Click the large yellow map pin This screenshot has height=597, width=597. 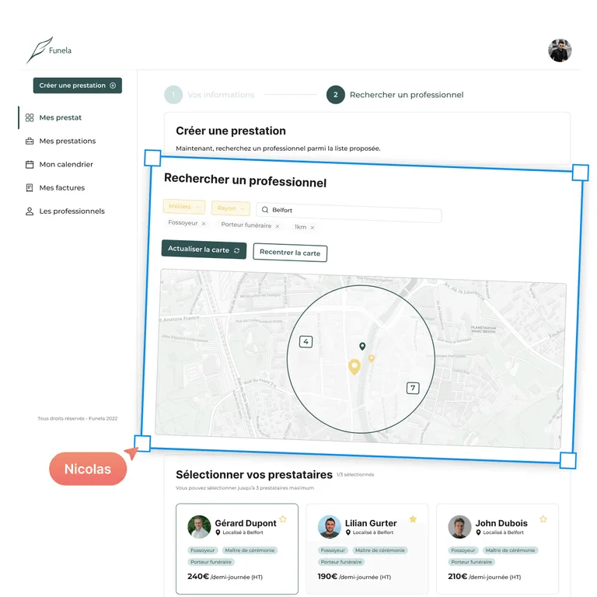point(354,367)
